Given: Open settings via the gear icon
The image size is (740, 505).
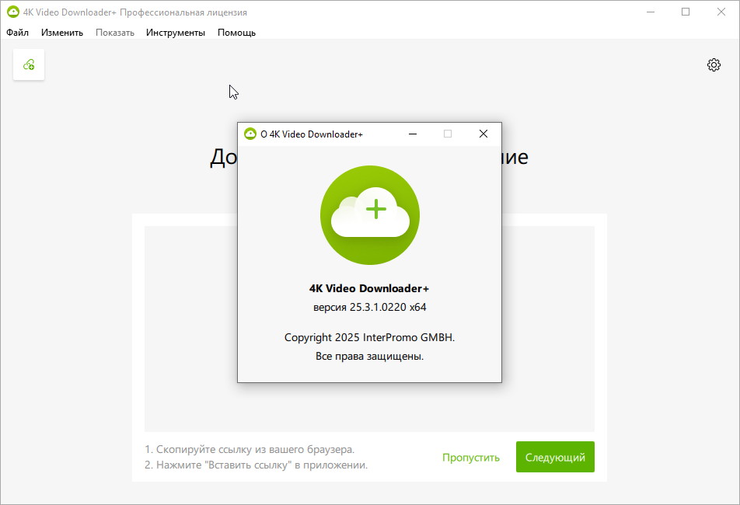Looking at the screenshot, I should point(714,64).
